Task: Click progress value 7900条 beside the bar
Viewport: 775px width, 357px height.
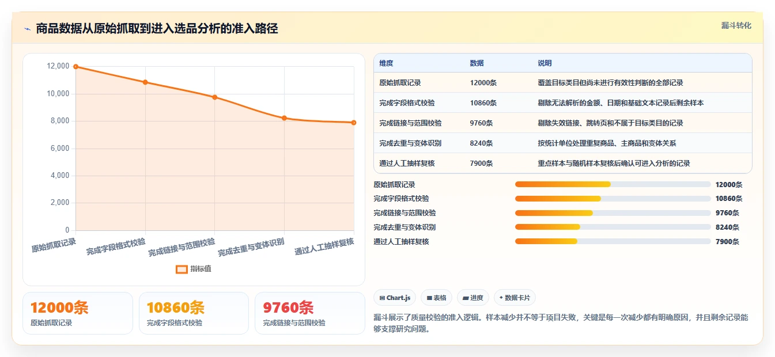Action: pos(727,242)
